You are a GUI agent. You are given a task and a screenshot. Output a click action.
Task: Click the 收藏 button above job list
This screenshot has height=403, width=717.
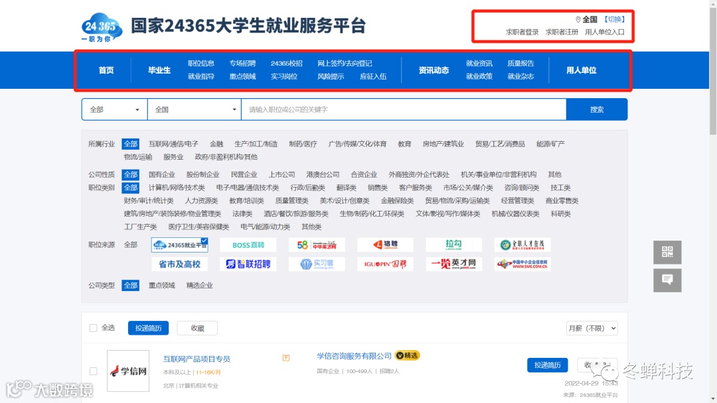pos(197,328)
